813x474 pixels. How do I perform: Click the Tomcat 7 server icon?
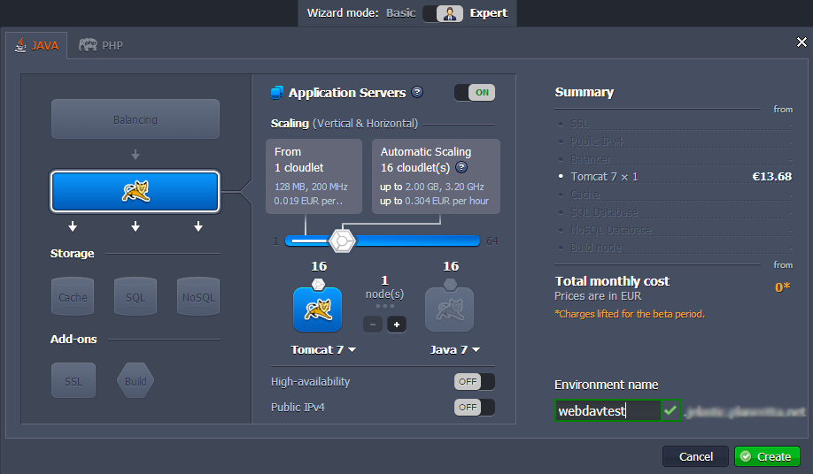317,310
